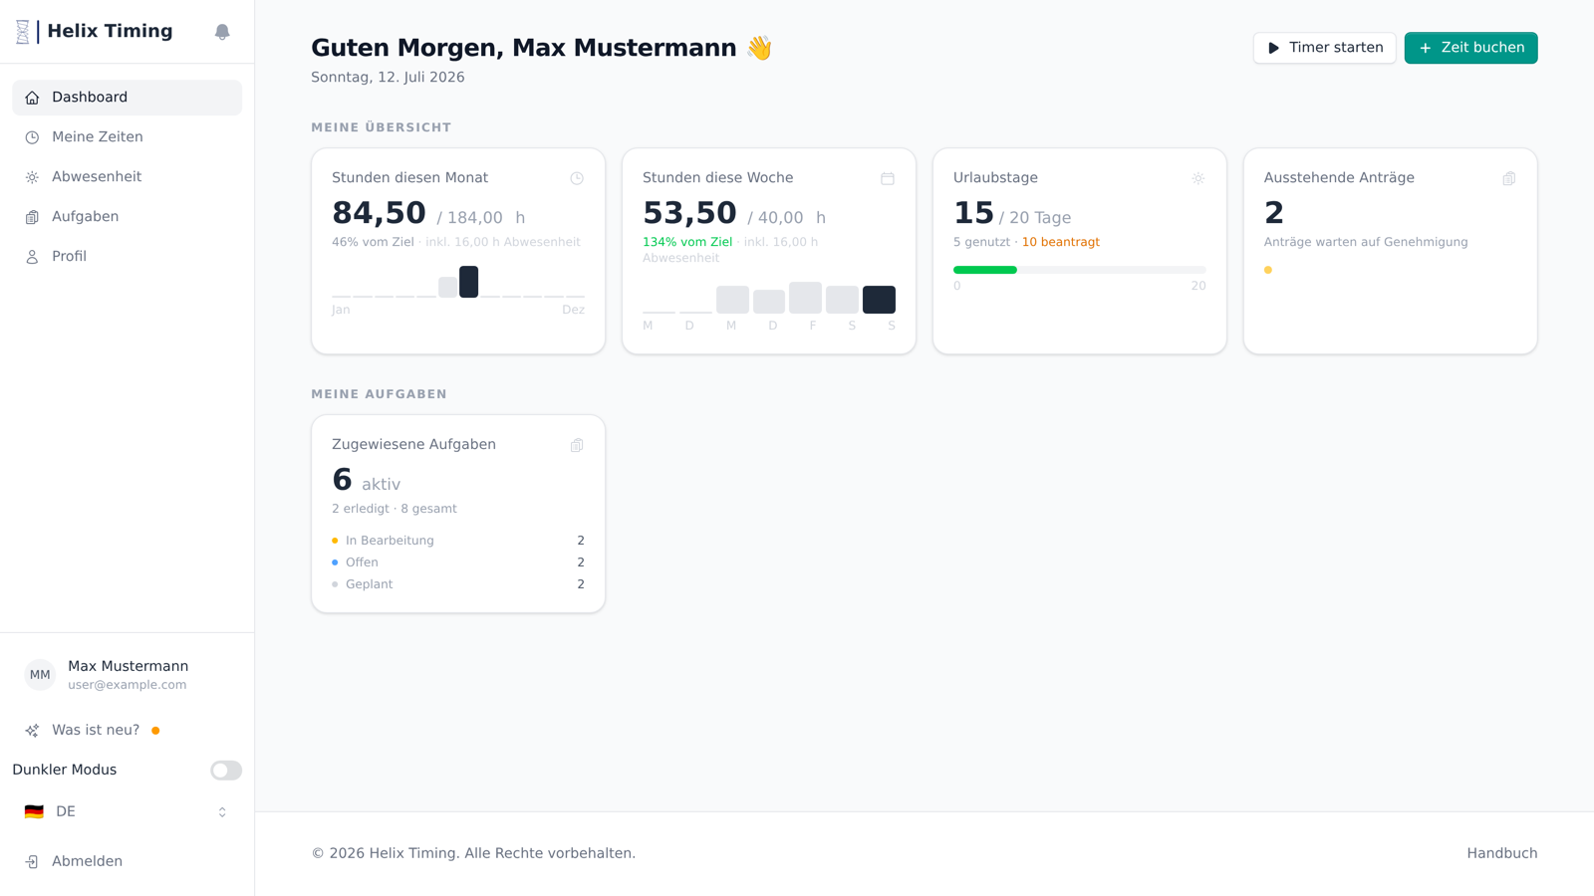This screenshot has width=1594, height=896.
Task: Click the dark Sunday bar in weekly chart
Action: point(879,300)
